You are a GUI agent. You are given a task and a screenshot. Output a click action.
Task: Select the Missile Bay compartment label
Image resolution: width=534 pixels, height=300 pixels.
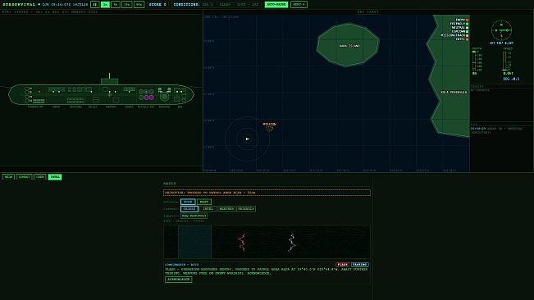pos(146,107)
